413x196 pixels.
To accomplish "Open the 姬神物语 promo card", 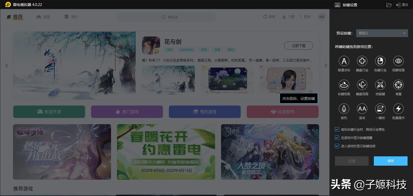I will [62, 152].
